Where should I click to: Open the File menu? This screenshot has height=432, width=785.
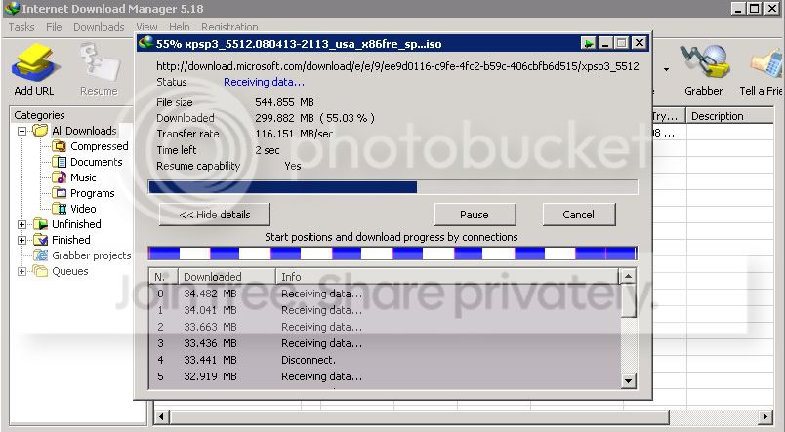point(54,27)
